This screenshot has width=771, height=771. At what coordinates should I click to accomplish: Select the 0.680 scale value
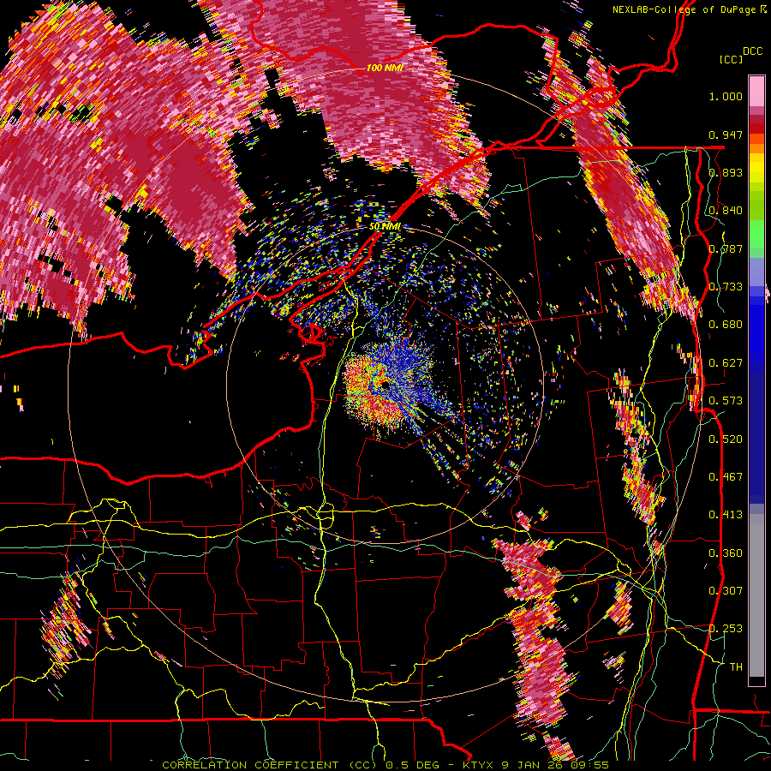tap(726, 325)
